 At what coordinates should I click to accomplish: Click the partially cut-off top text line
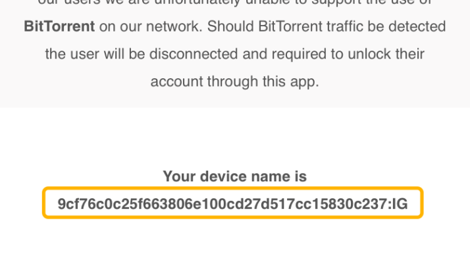point(234,4)
